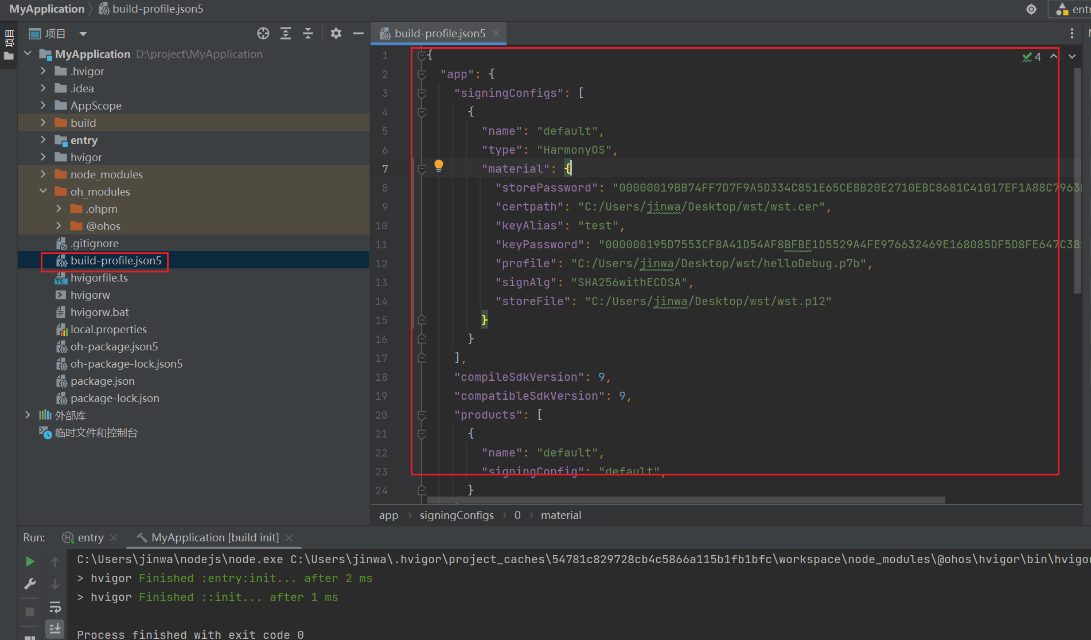
Task: Hide the project panel with minus icon
Action: point(359,33)
